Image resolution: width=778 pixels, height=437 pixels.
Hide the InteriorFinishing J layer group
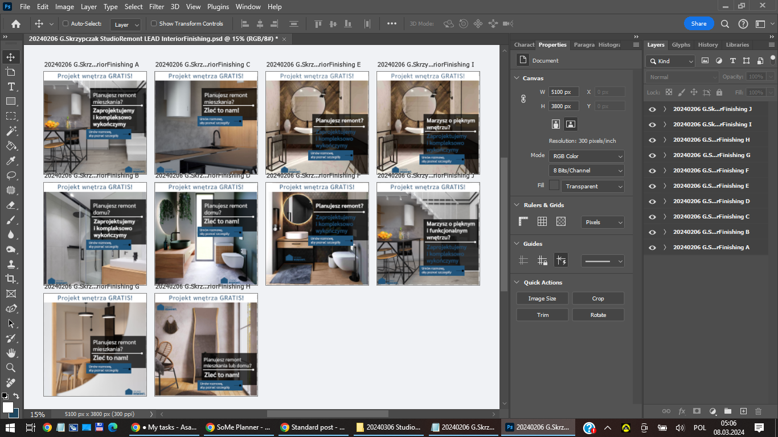point(652,109)
